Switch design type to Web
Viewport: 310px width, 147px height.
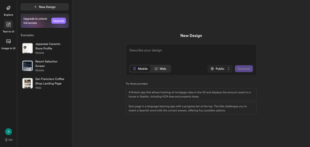click(160, 69)
